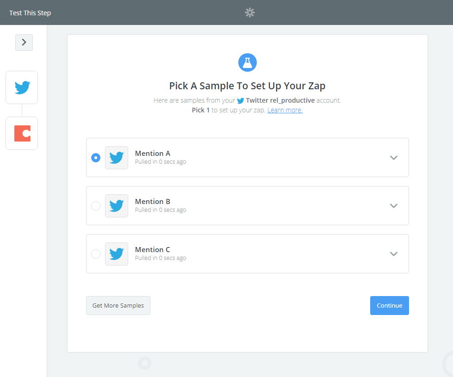Expand the Mention A sample details
The height and width of the screenshot is (377, 453).
click(x=394, y=158)
